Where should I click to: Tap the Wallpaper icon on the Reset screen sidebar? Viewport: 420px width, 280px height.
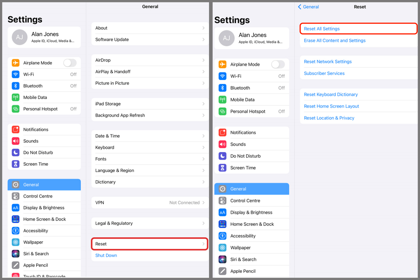222,248
